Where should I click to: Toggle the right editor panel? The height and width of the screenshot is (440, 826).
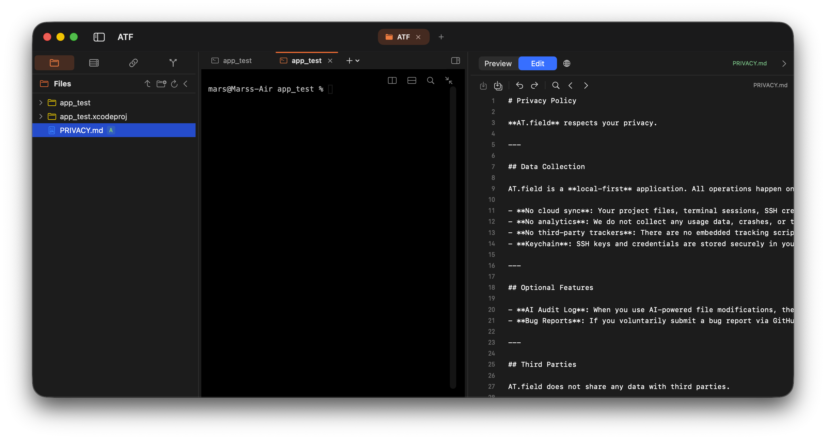pos(455,60)
